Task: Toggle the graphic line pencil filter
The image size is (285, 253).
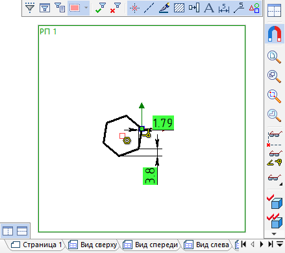Action: 164,8
